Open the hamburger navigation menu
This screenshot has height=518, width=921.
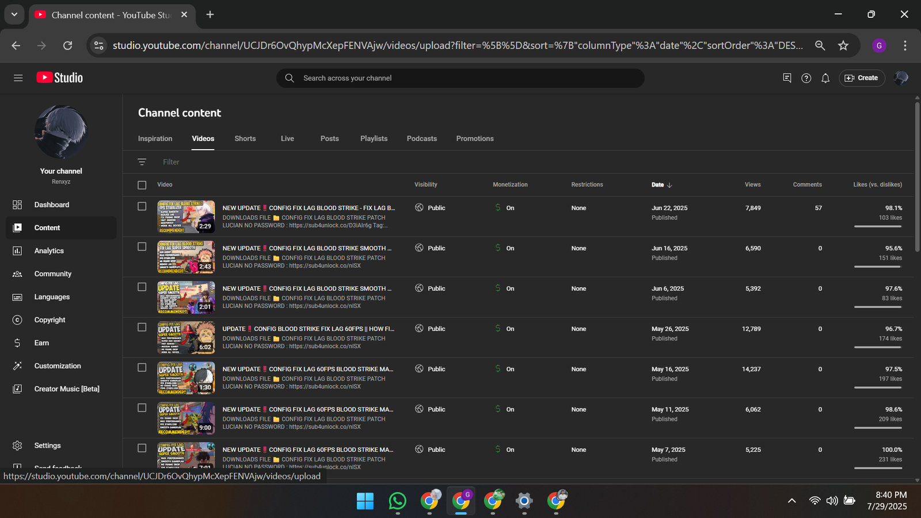[x=18, y=78]
